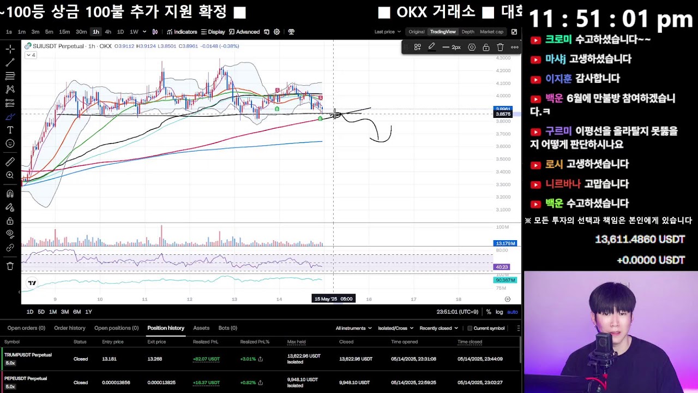Collapse the indicator legend count 4
Viewport: 698px width, 393px height.
coord(31,55)
